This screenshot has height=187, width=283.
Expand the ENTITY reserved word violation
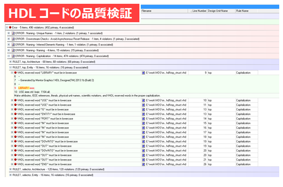click(12, 114)
